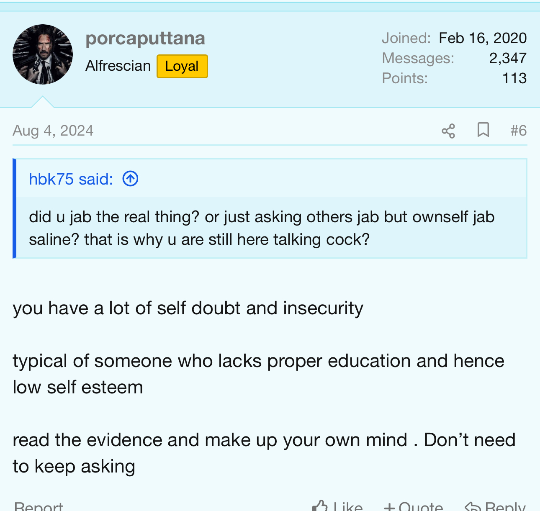540x511 pixels.
Task: Click the up-arrow icon beside hbk75 said
Action: click(130, 179)
